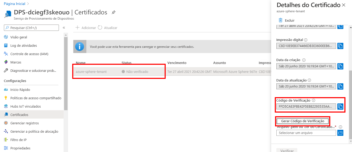Go to the Página Inicial breadcrumb
This screenshot has width=352, height=152.
coord(14,4)
